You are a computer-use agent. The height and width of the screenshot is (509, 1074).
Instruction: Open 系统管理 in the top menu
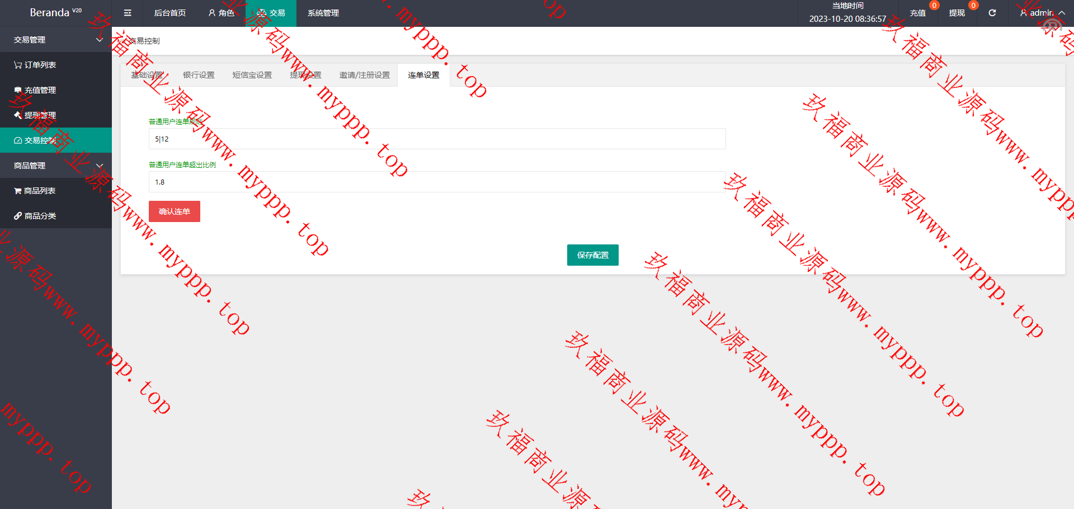[x=323, y=13]
